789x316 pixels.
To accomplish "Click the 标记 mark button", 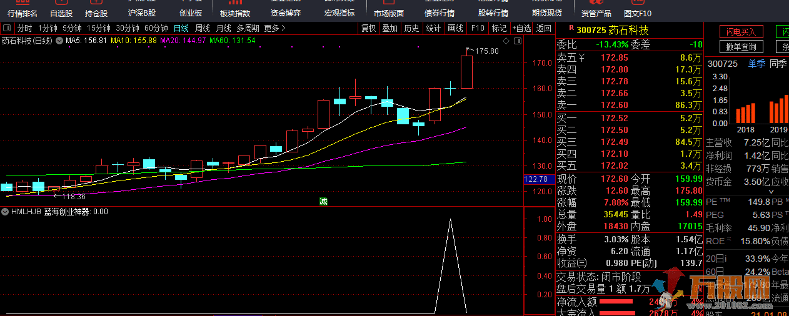I will pyautogui.click(x=499, y=28).
